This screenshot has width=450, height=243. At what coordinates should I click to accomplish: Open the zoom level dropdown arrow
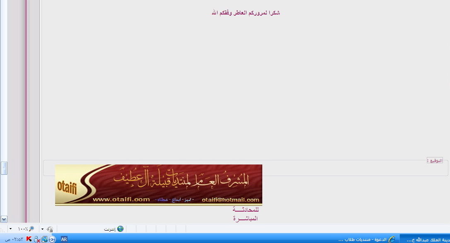click(10, 229)
